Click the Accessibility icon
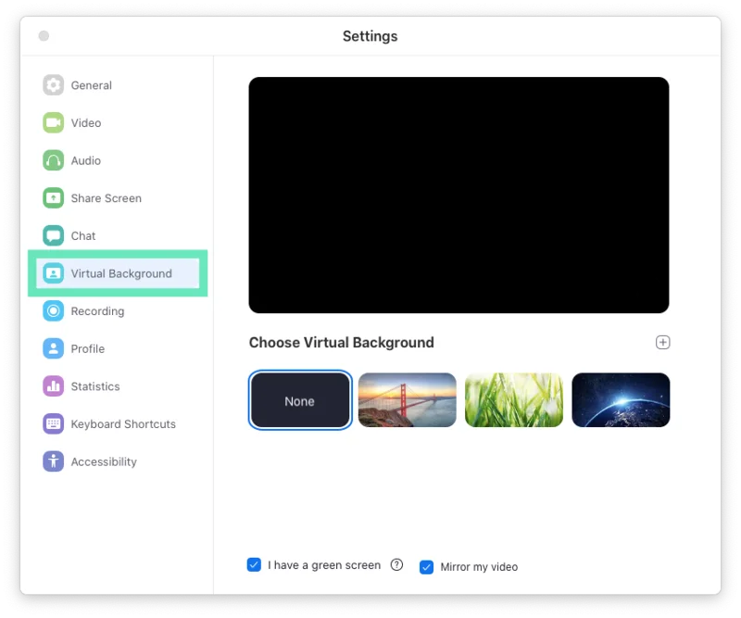This screenshot has height=618, width=741. pos(54,461)
